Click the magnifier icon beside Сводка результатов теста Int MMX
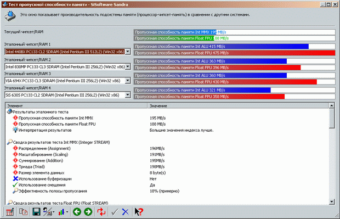Viewport: 340px width, 219px height. [9, 142]
